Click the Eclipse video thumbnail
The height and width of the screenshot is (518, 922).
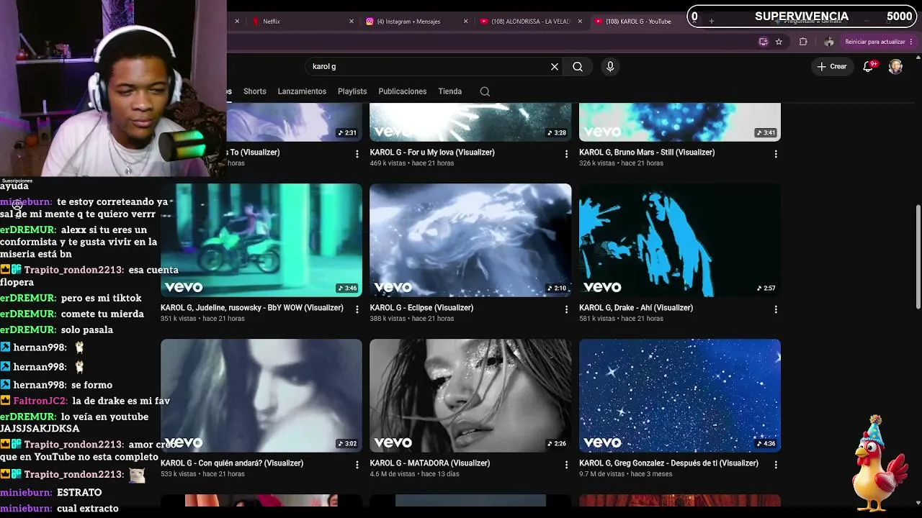click(x=470, y=240)
